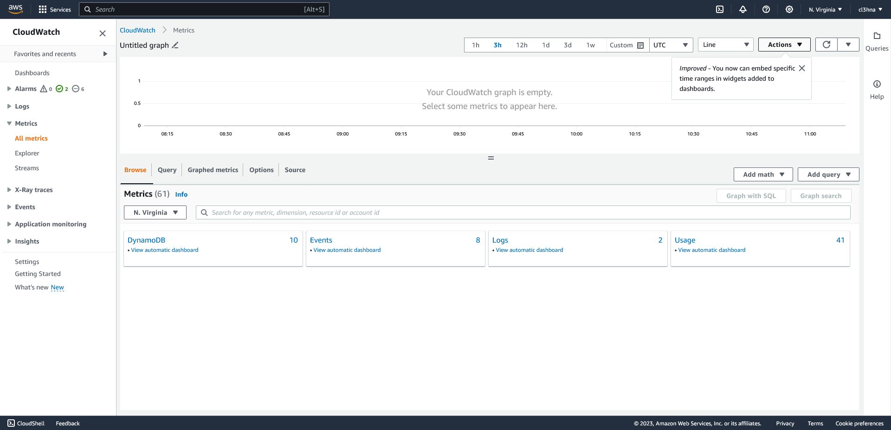Open the cl3hna account menu
Image resolution: width=891 pixels, height=430 pixels.
point(870,9)
